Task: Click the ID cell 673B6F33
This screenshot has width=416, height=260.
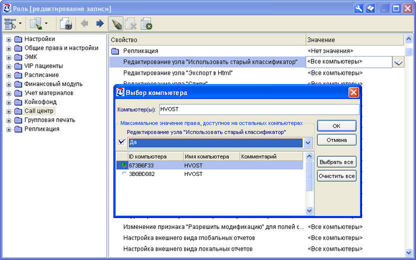Action: (141, 165)
